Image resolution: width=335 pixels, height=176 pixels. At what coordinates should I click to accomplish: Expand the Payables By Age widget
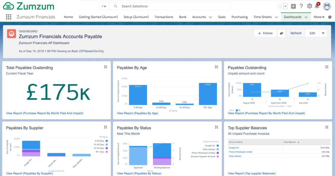tap(217, 67)
